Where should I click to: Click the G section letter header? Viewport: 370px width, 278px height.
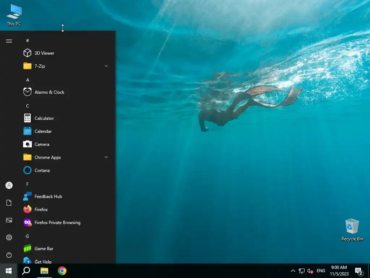click(x=27, y=236)
